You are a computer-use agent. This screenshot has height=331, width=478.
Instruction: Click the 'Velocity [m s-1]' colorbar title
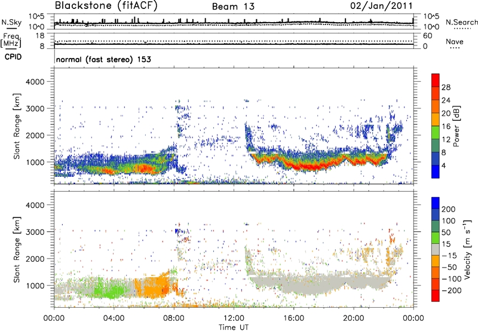click(468, 249)
